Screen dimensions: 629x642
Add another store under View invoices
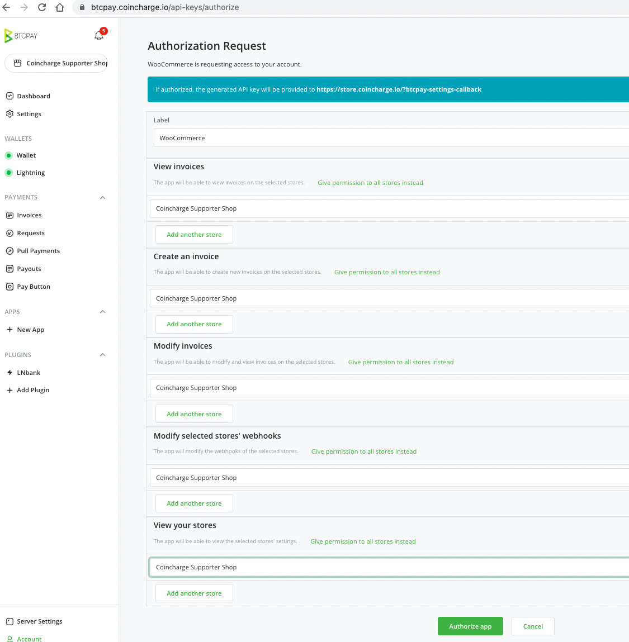tap(194, 235)
